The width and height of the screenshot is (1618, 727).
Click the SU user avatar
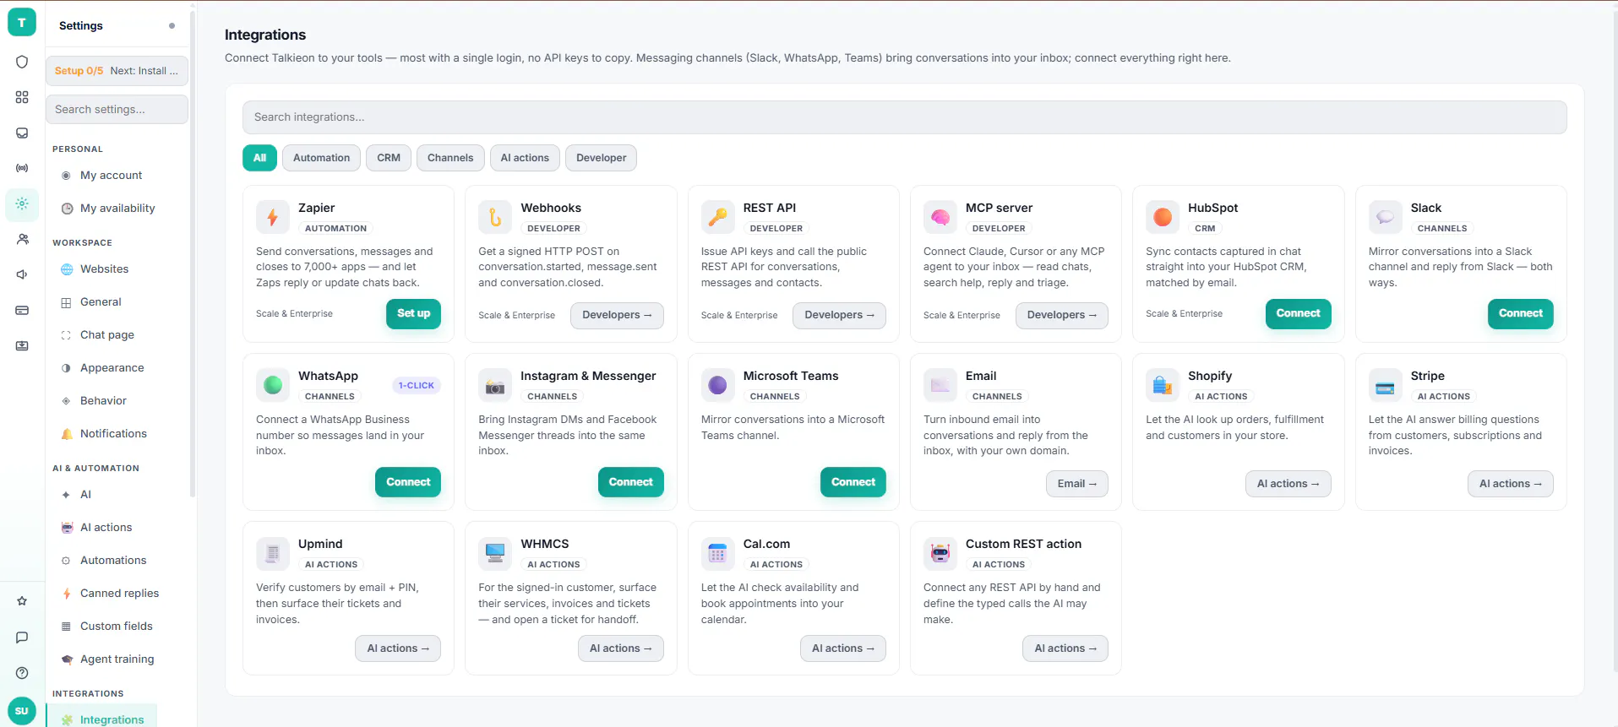[x=22, y=711]
